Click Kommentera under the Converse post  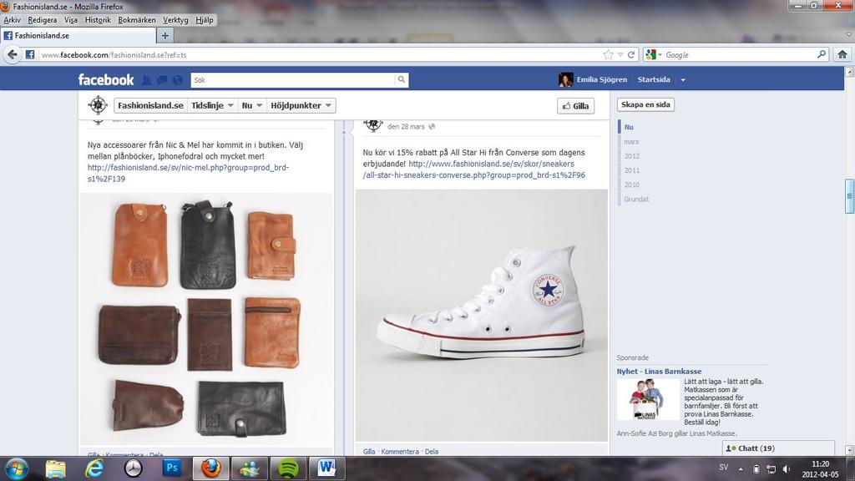[x=400, y=452]
